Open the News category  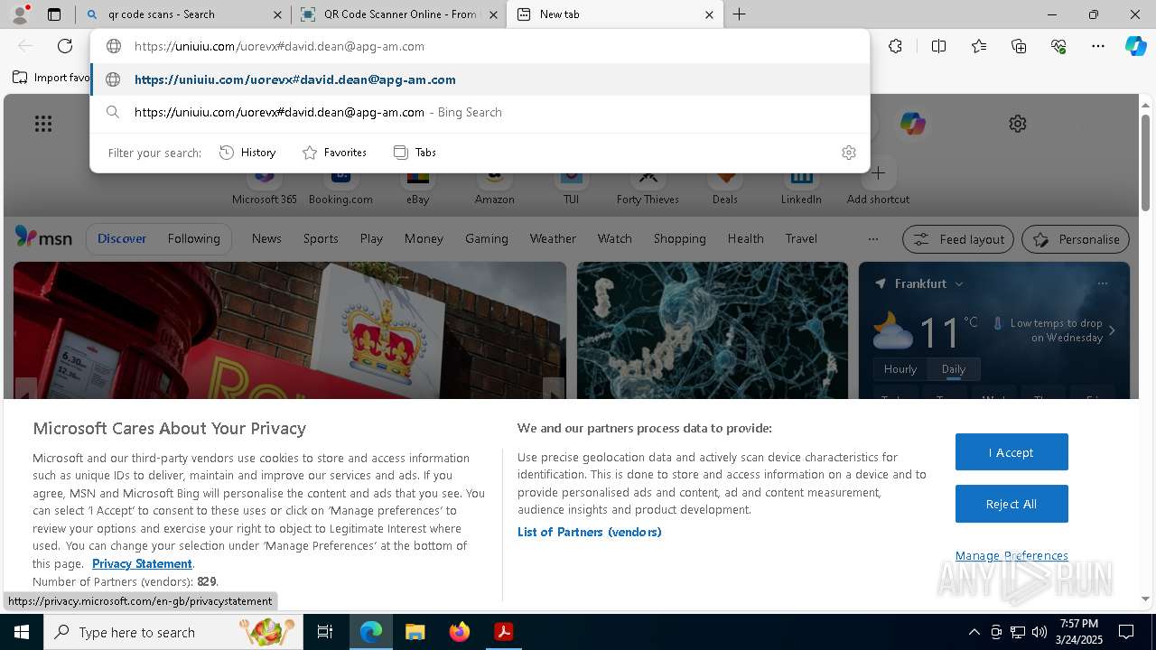coord(266,238)
